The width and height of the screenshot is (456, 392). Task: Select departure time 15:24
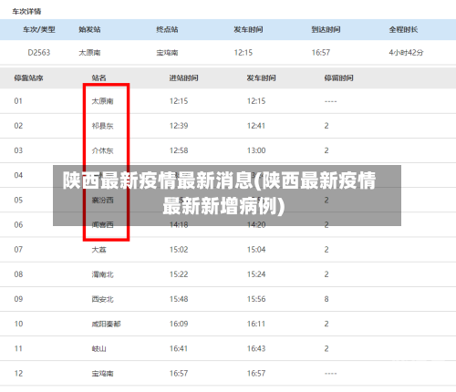click(x=256, y=274)
